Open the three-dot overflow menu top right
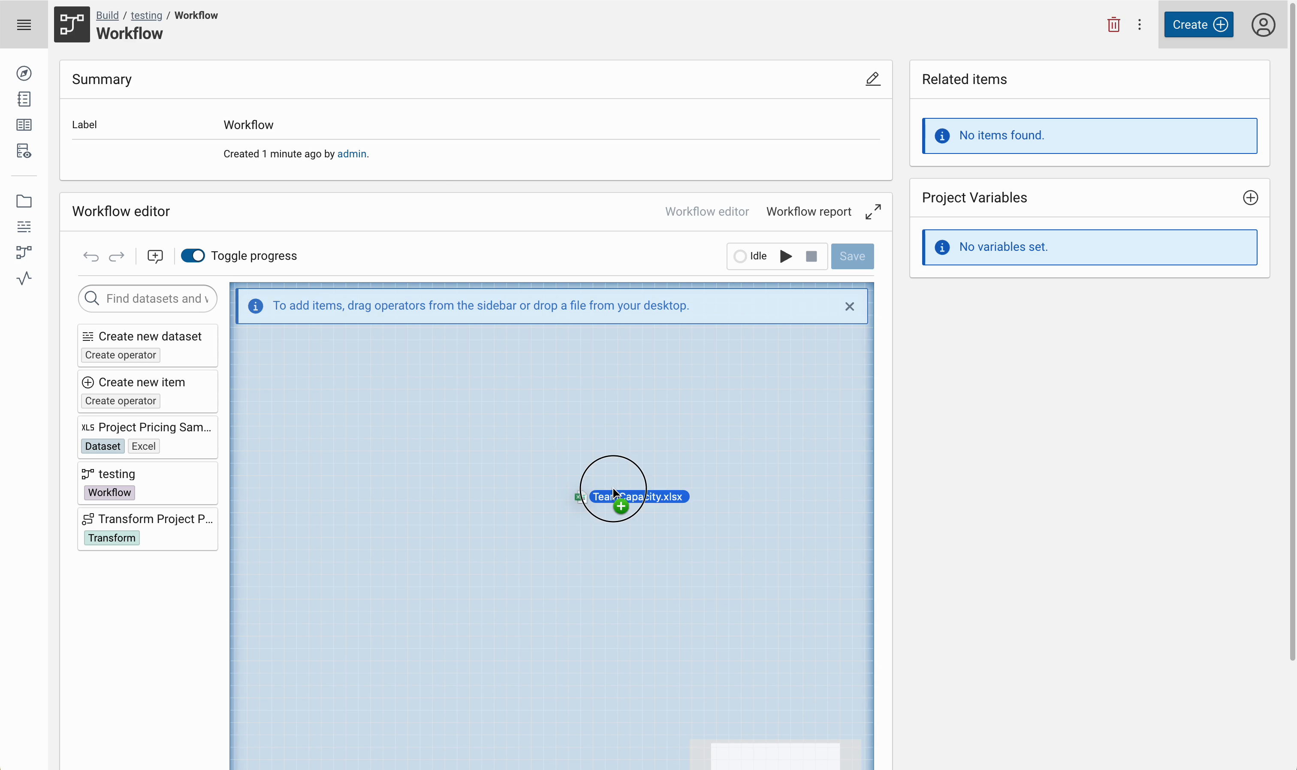The height and width of the screenshot is (770, 1297). 1140,24
